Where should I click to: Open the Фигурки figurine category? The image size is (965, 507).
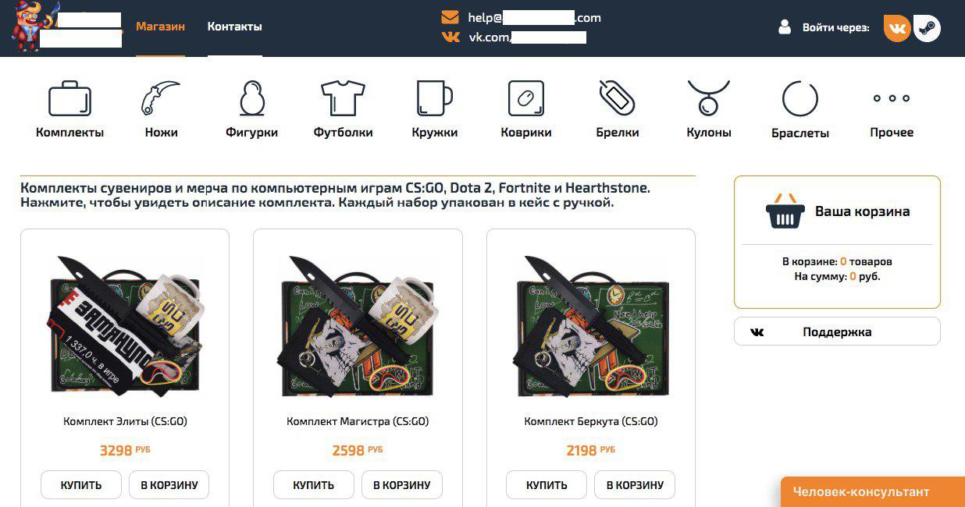(x=251, y=110)
